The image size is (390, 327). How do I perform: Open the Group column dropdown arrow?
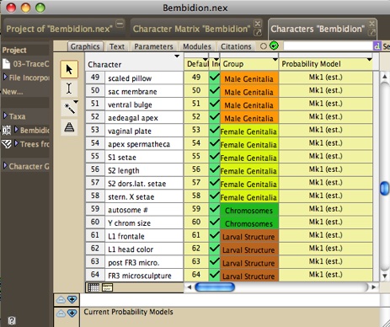(x=275, y=60)
